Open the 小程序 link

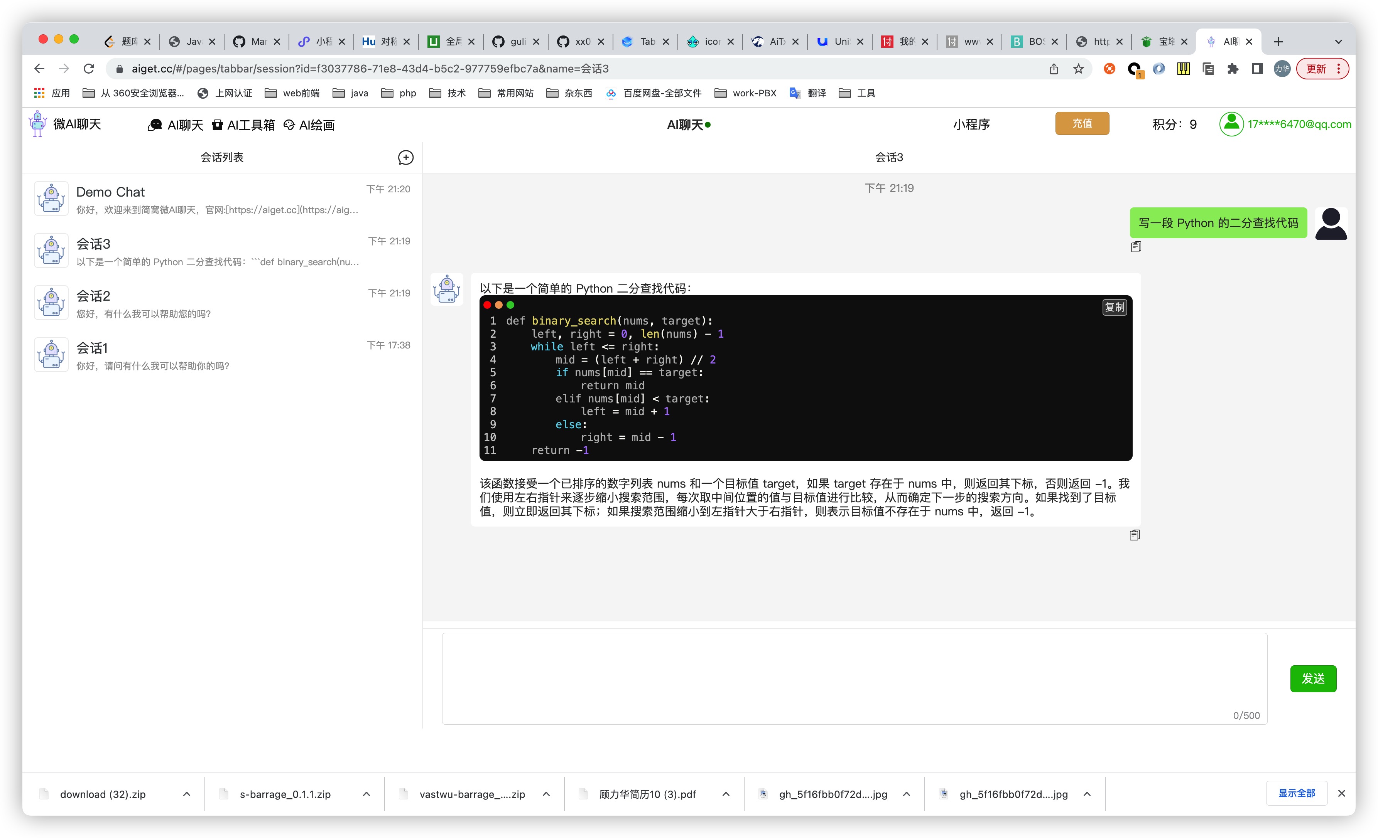pyautogui.click(x=971, y=124)
